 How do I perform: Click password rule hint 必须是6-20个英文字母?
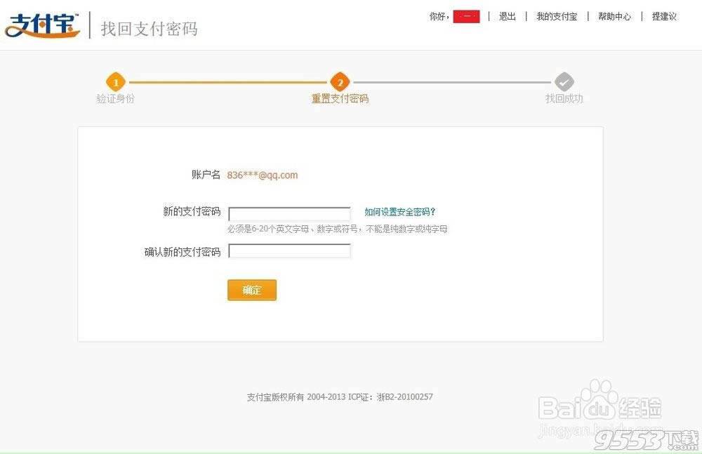point(337,229)
